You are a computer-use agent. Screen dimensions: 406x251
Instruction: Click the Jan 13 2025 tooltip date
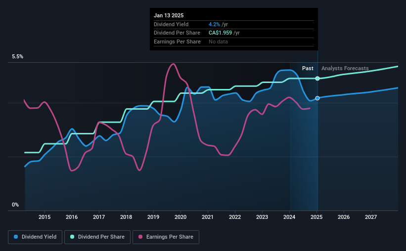click(169, 15)
